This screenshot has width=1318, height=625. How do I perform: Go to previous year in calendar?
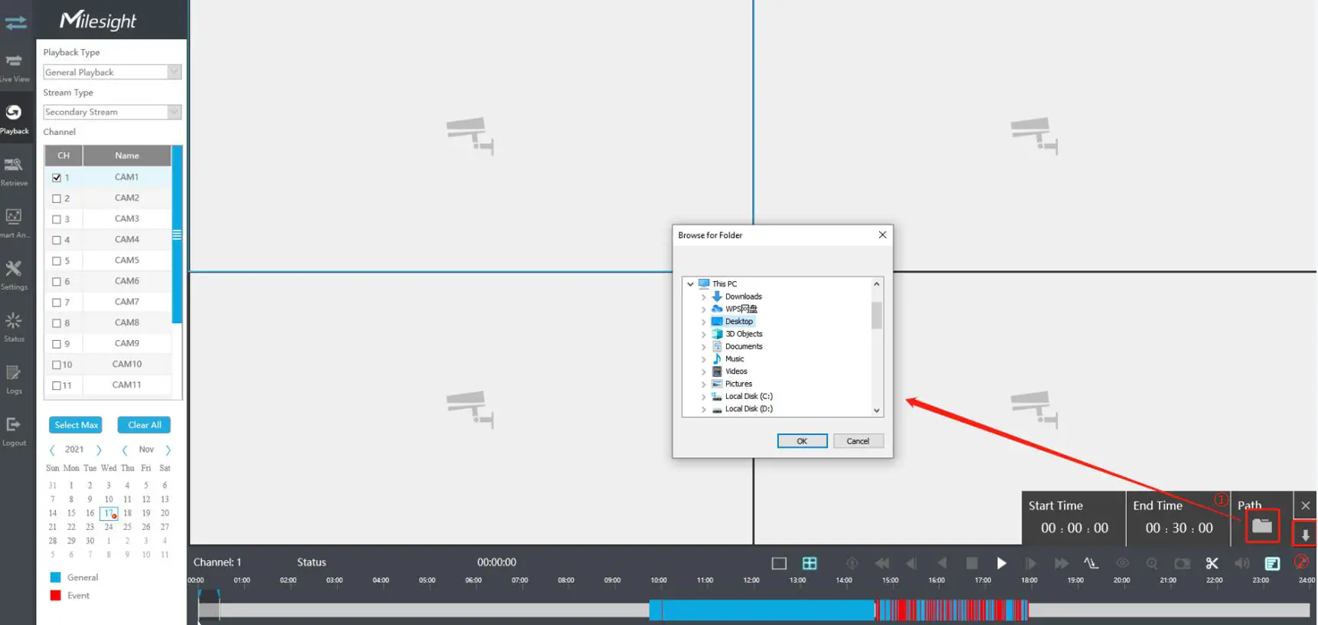click(52, 450)
